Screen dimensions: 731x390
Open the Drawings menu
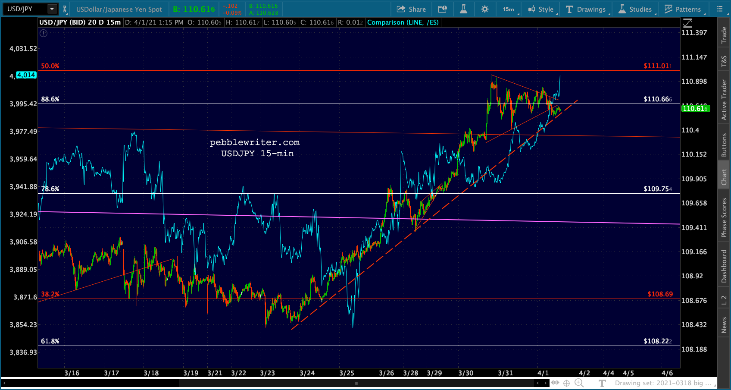586,9
